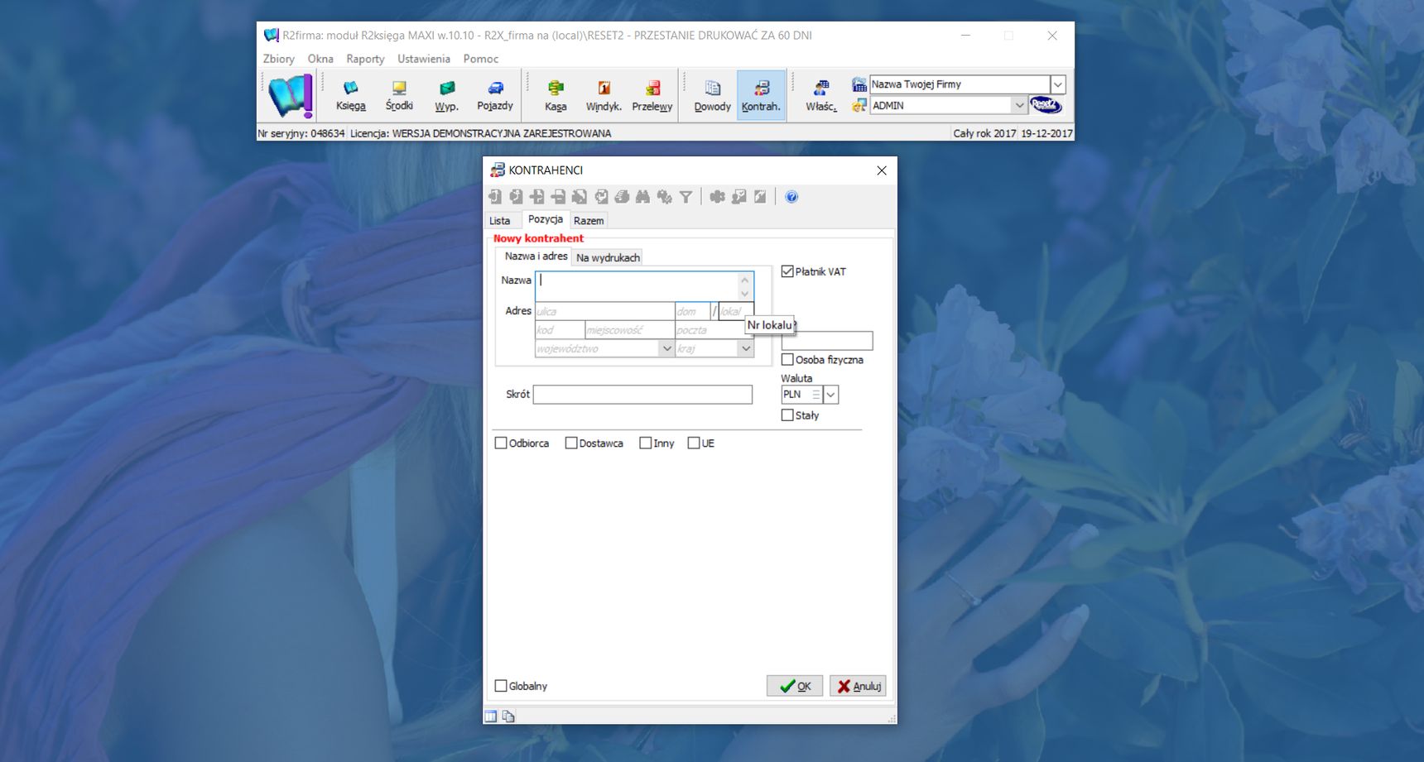Click the kod postal code field
This screenshot has width=1424, height=762.
pos(560,330)
